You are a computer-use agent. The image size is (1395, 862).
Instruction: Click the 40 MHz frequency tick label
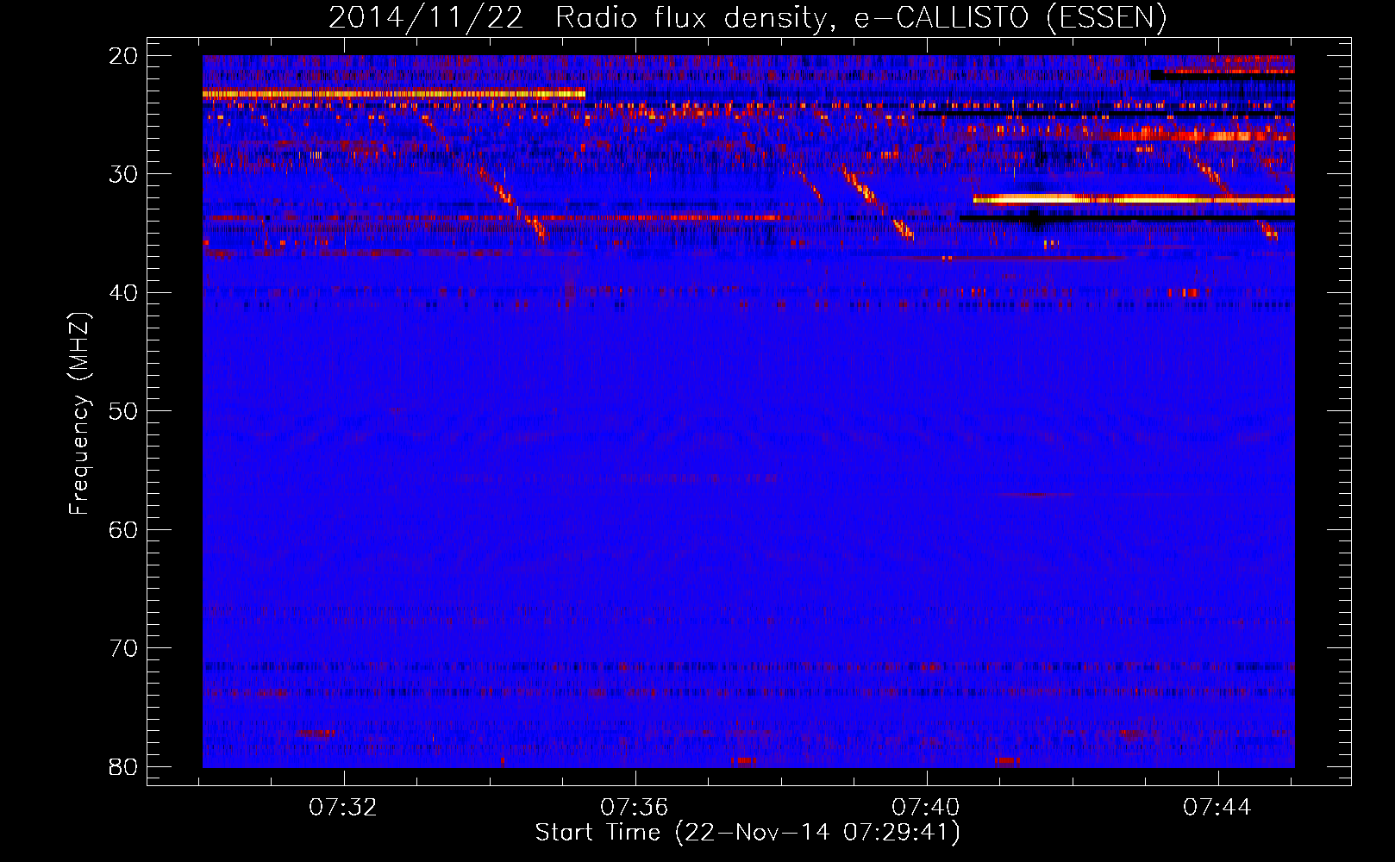tap(124, 293)
